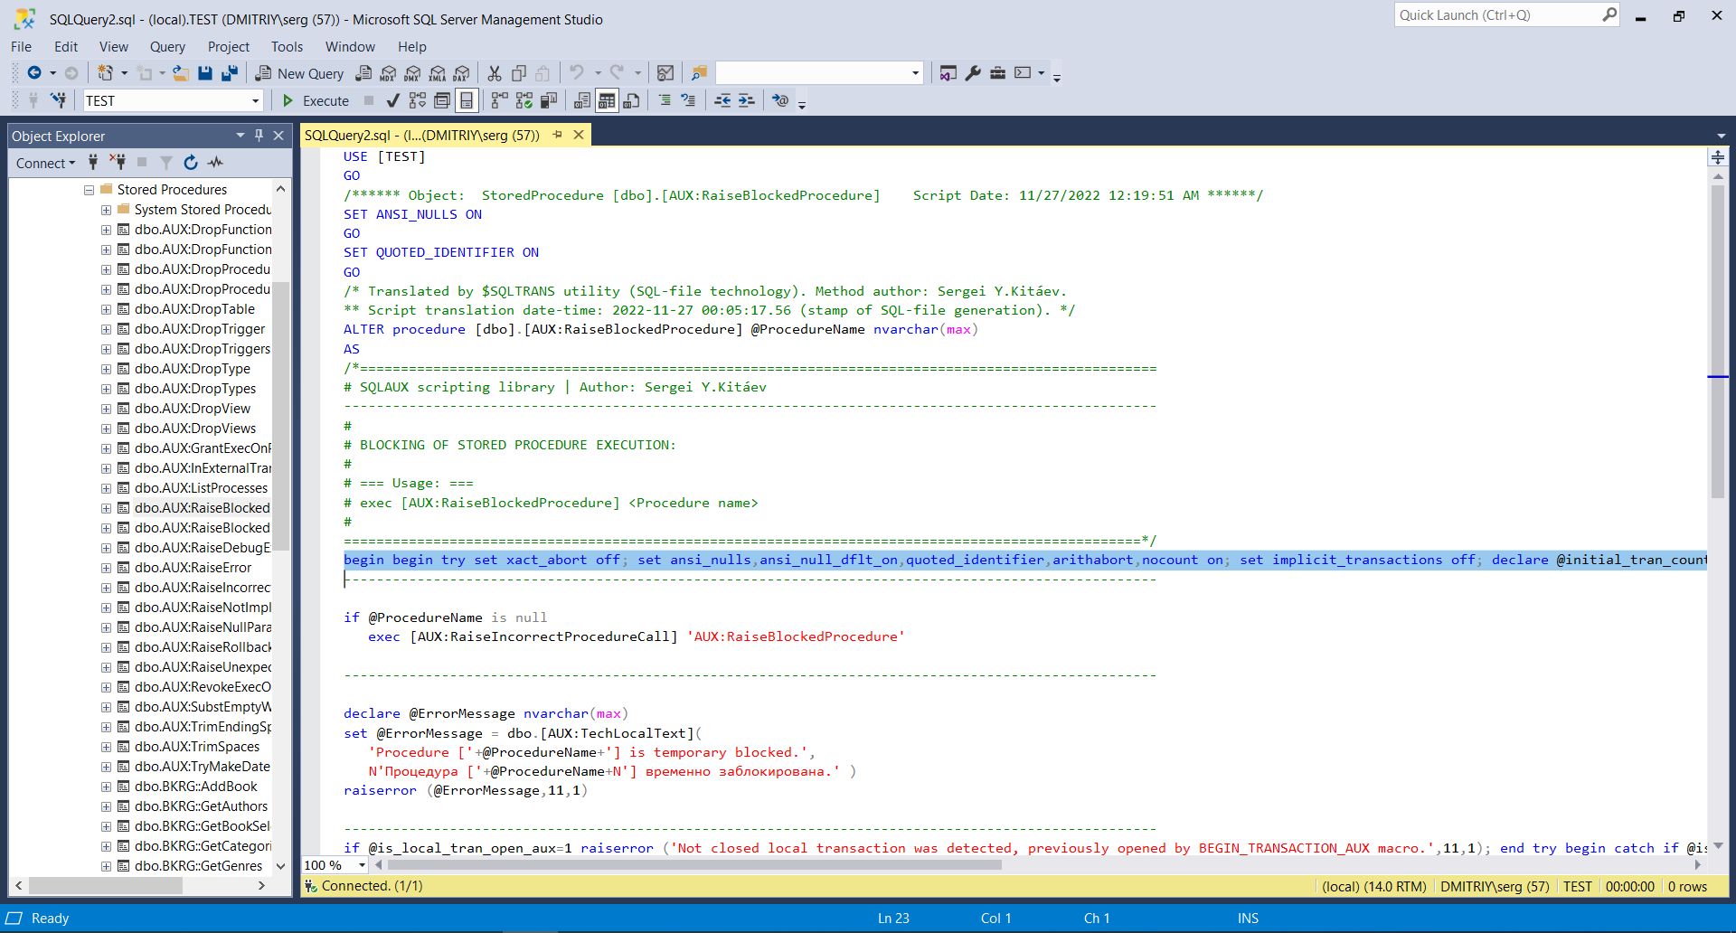
Task: Expand the System Stored Procedures node
Action: tap(106, 210)
